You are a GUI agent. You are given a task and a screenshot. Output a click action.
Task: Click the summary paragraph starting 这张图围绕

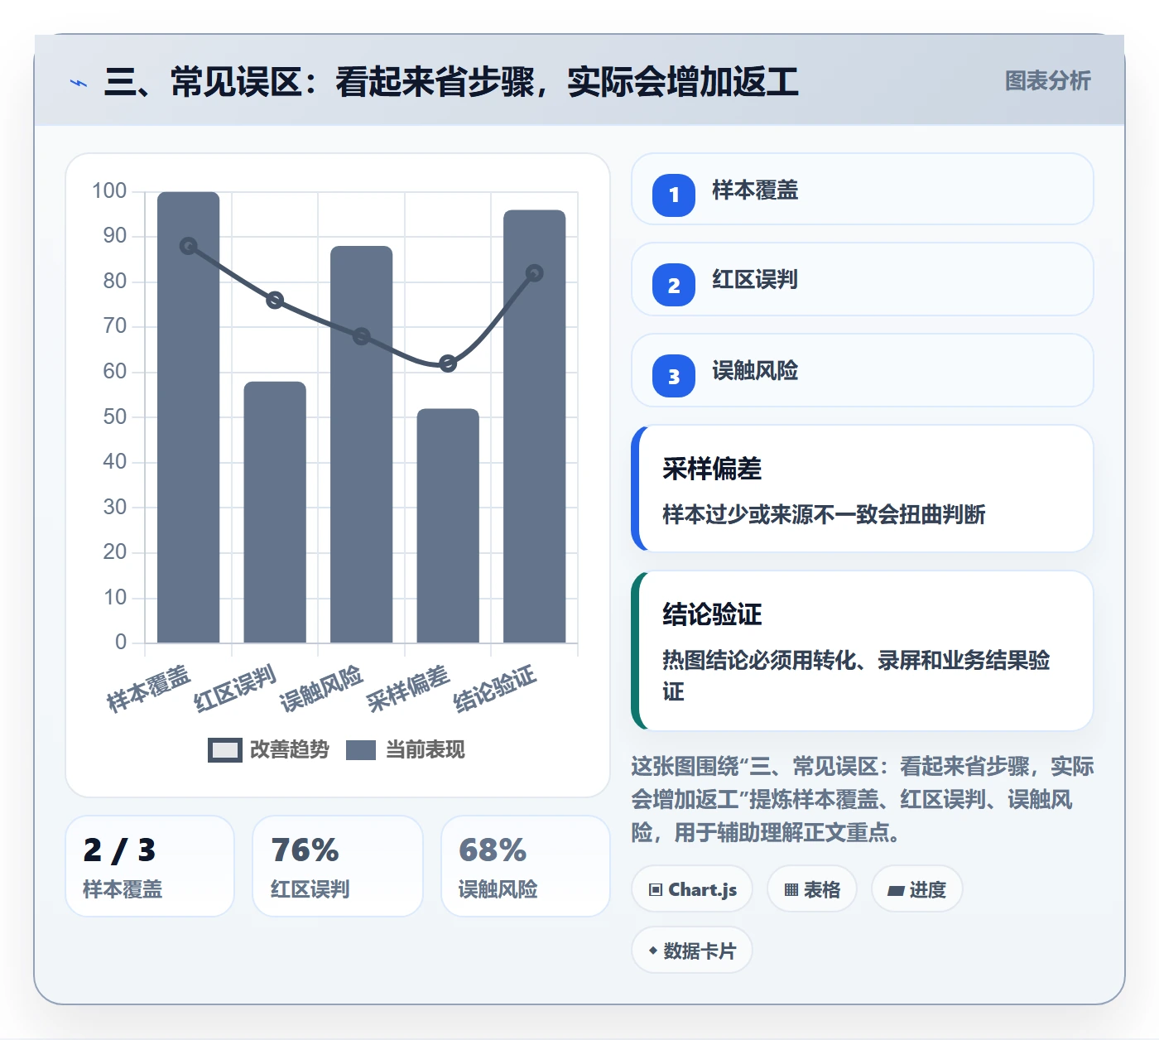point(863,799)
